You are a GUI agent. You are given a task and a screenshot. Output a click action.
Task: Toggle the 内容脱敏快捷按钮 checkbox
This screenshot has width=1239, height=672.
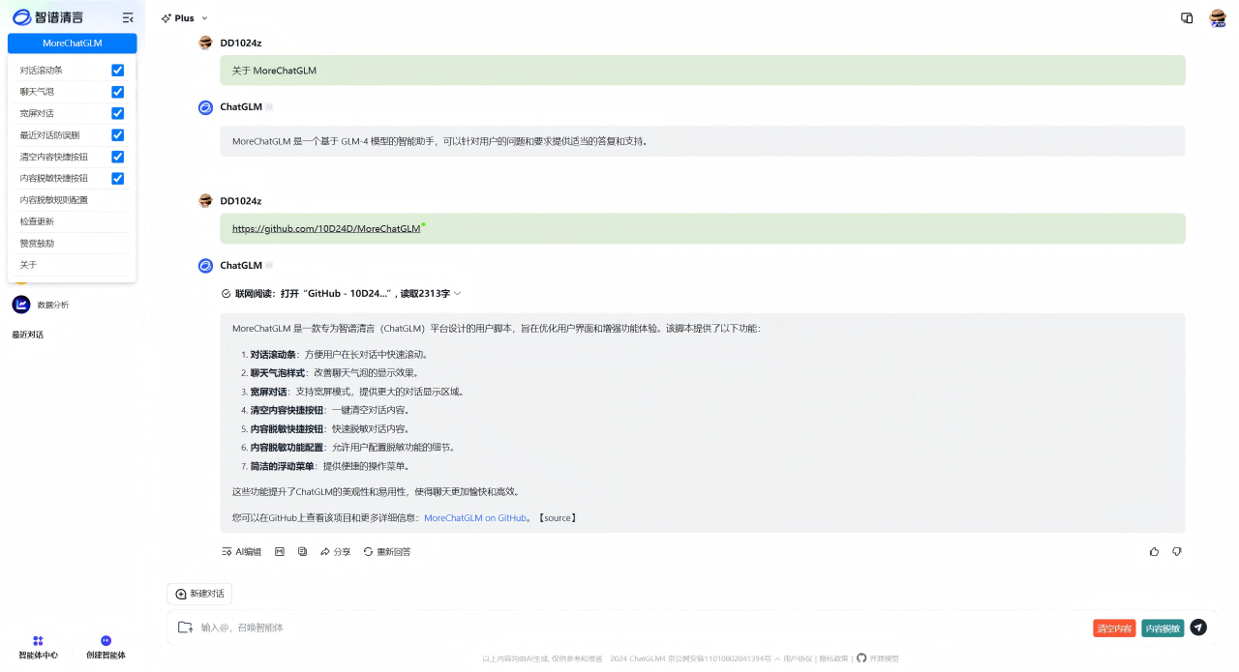[117, 178]
